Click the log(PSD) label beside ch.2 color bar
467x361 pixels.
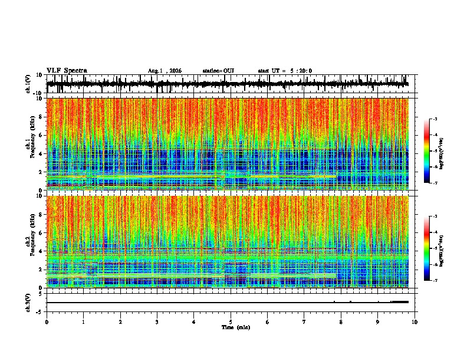(442, 251)
